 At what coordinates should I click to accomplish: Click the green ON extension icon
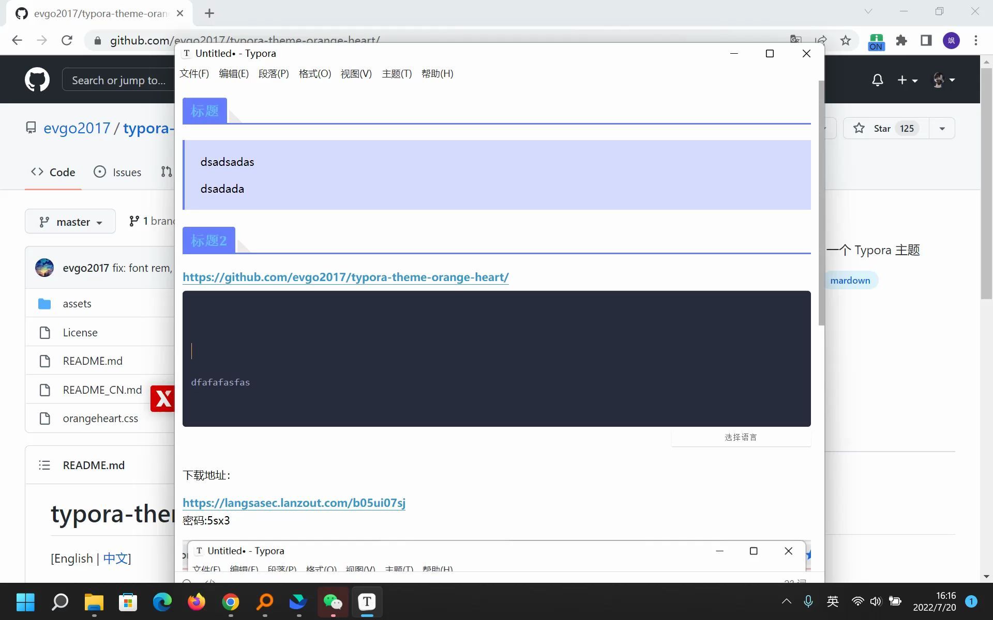pos(877,41)
